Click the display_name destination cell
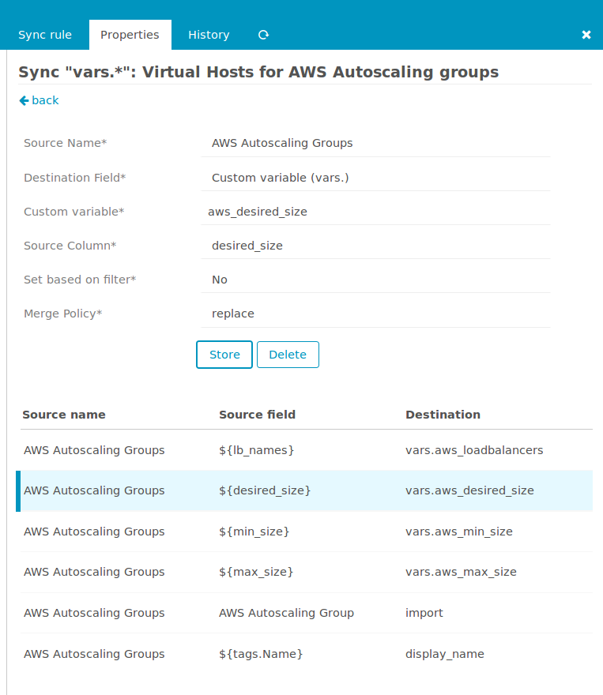Image resolution: width=603 pixels, height=695 pixels. tap(445, 654)
